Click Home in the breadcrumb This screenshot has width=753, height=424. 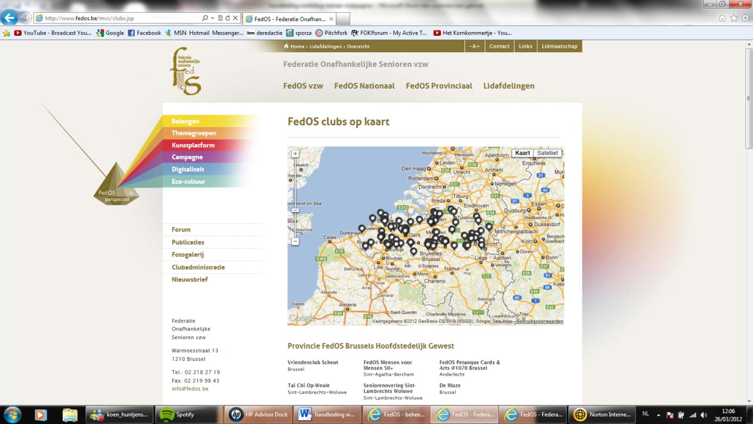point(297,47)
